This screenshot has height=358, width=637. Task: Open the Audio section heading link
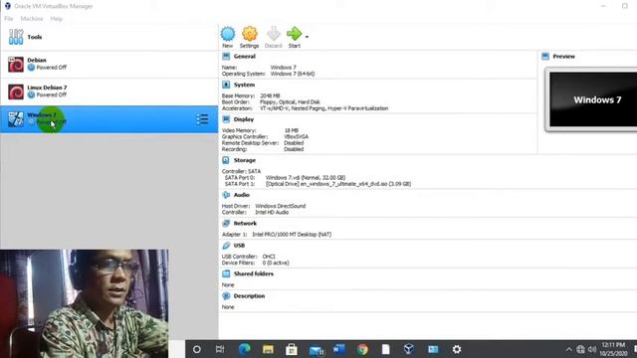[x=241, y=195]
